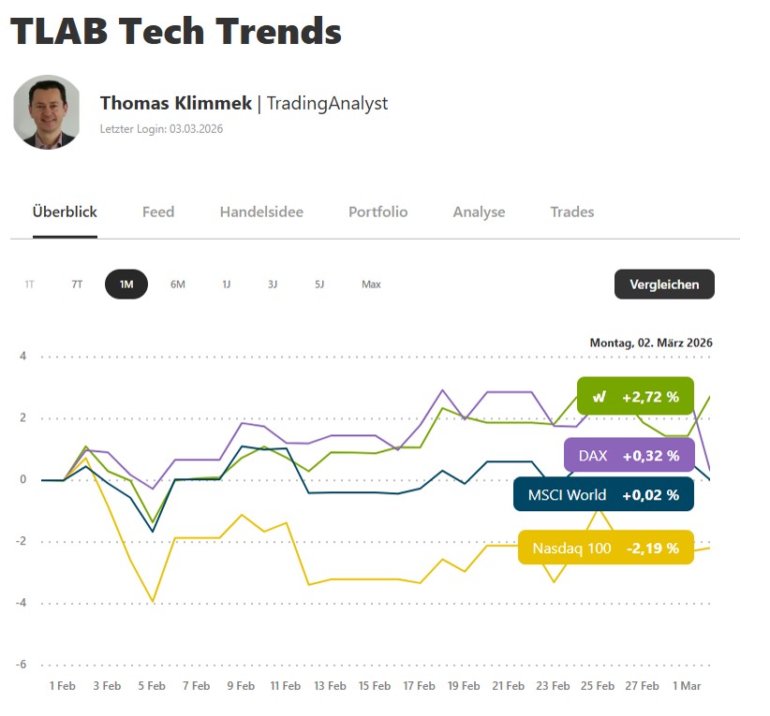Image resolution: width=770 pixels, height=716 pixels.
Task: Go to the Handelsidee tab
Action: pyautogui.click(x=261, y=212)
